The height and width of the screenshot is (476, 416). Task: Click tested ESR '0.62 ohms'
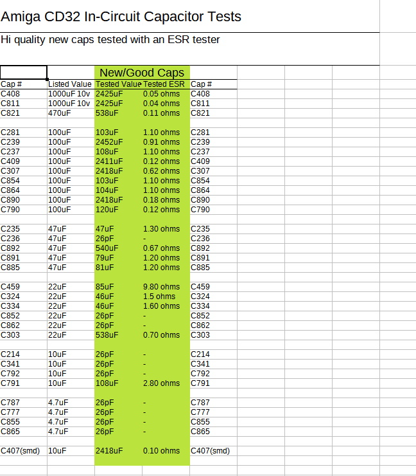(x=162, y=171)
